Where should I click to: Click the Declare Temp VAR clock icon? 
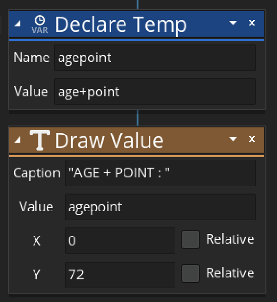pyautogui.click(x=40, y=25)
